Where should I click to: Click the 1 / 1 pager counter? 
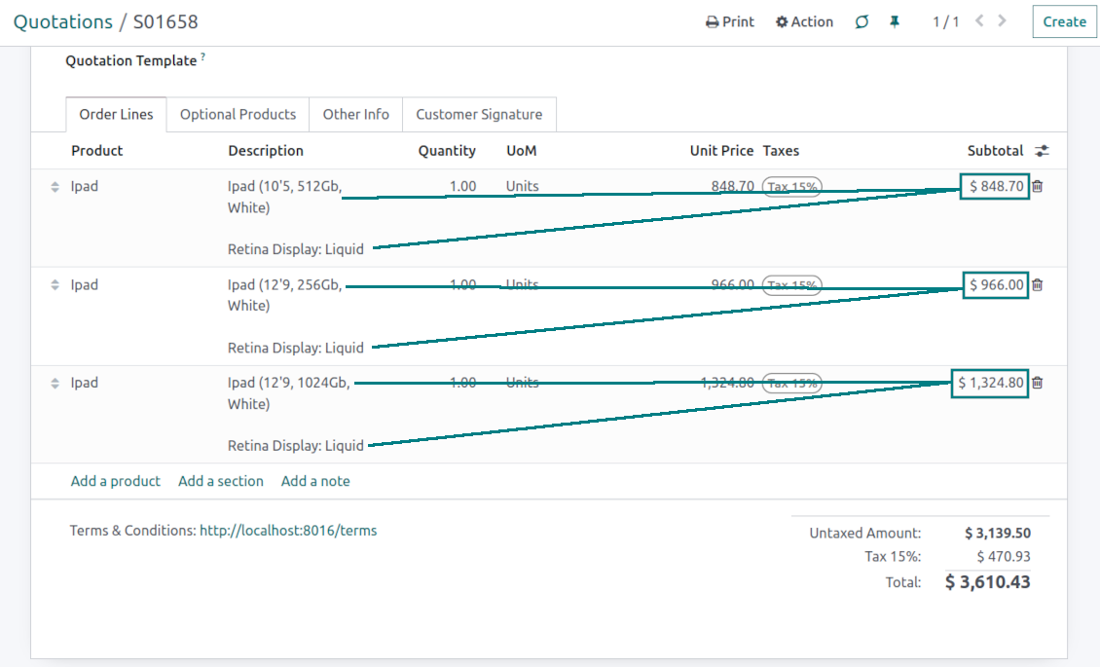[x=945, y=21]
